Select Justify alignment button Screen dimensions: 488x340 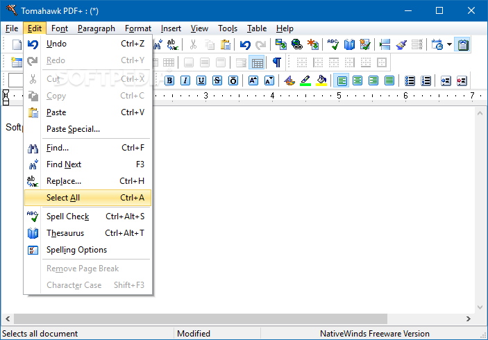(x=389, y=80)
